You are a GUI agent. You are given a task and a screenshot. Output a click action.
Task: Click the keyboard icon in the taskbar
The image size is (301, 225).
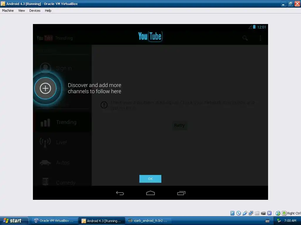[x=267, y=221]
